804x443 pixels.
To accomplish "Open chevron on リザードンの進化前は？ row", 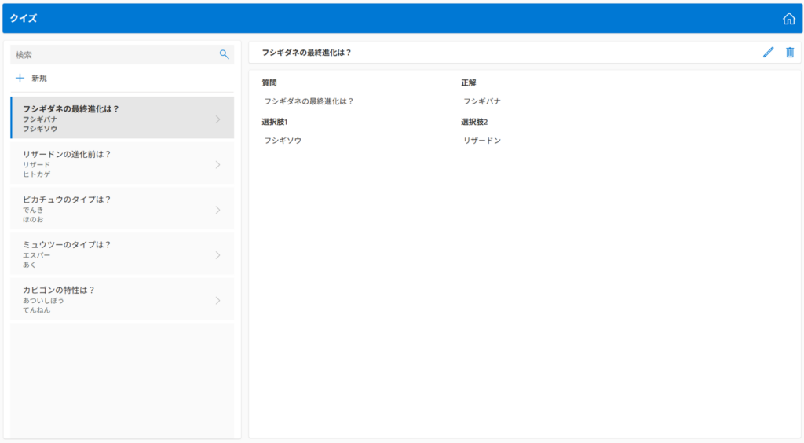I will 218,165.
